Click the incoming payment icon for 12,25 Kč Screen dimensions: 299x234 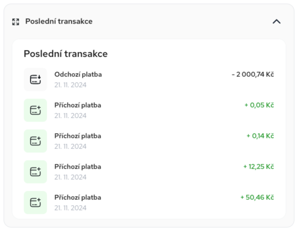coord(35,172)
